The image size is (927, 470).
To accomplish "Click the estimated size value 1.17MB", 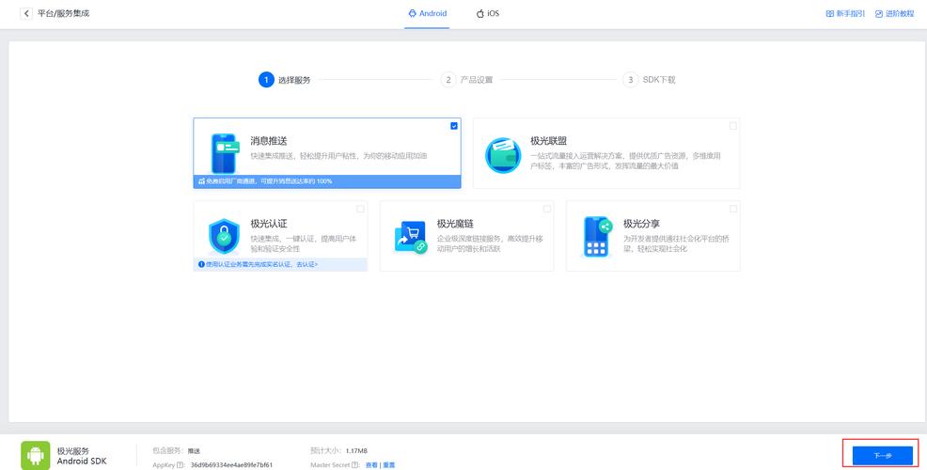I will click(356, 451).
